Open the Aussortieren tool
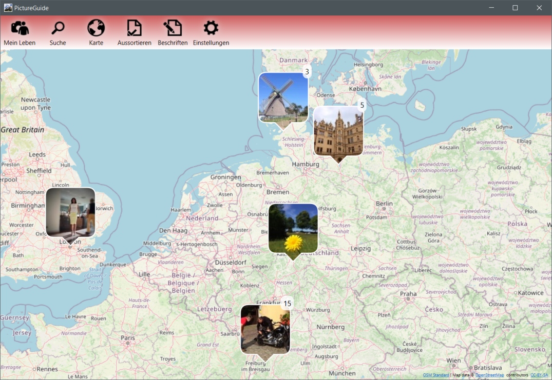The image size is (552, 380). (x=134, y=33)
